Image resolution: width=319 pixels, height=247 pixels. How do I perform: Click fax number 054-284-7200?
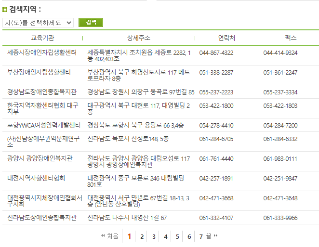[280, 126]
